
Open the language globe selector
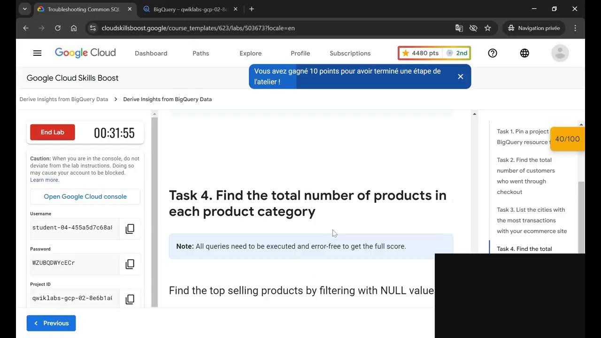tap(524, 53)
